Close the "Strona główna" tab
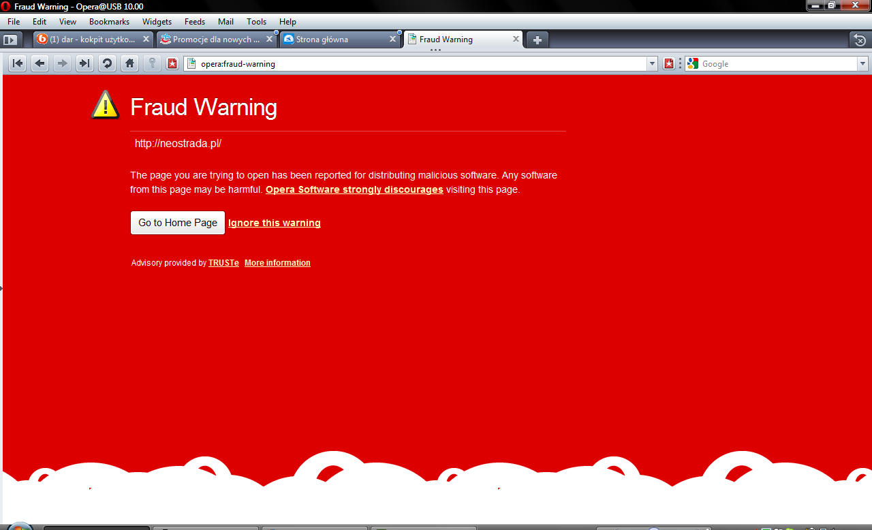 coord(392,40)
